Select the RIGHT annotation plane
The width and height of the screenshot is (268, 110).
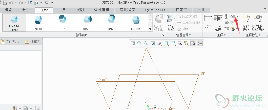point(87,23)
